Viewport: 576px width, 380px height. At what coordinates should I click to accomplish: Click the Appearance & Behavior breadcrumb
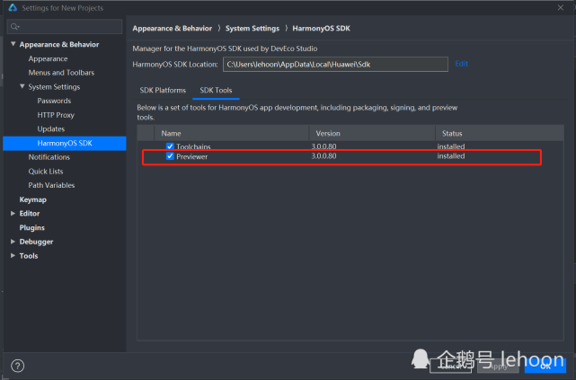coord(173,28)
